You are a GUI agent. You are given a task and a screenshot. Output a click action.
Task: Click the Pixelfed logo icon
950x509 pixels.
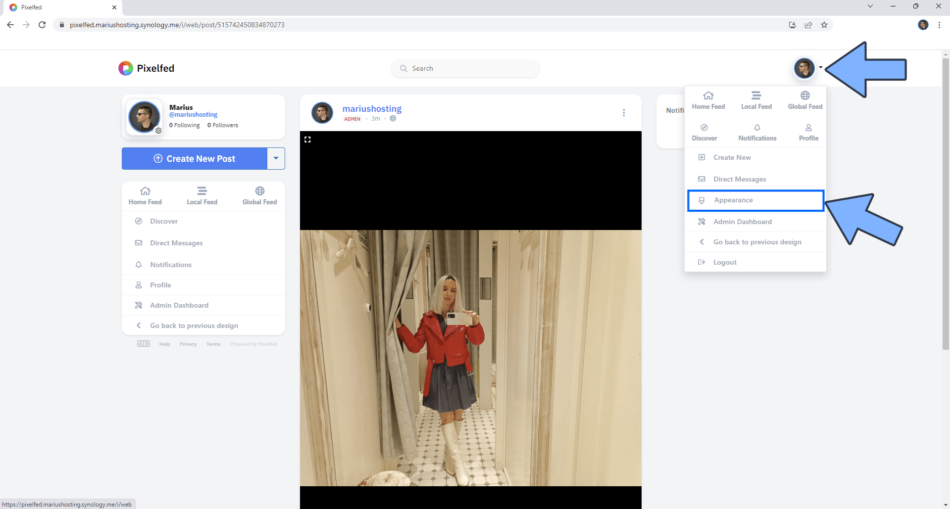(x=126, y=68)
